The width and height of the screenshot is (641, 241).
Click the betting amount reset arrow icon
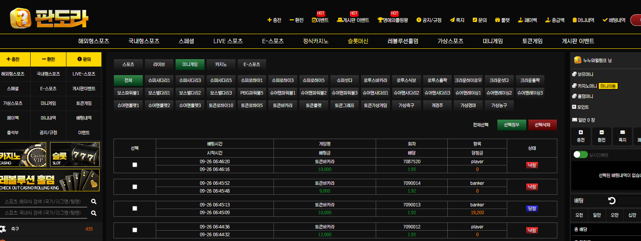611,200
